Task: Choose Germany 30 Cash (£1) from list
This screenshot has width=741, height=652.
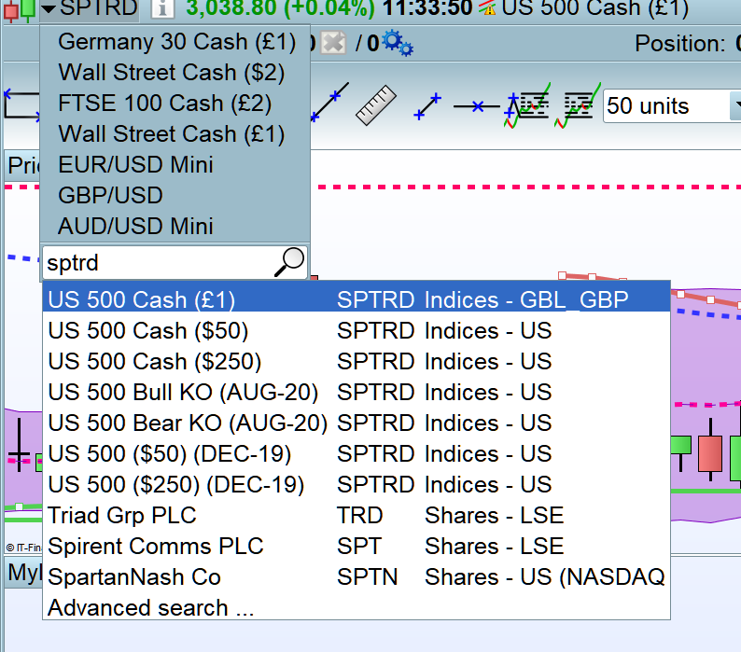Action: 176,42
